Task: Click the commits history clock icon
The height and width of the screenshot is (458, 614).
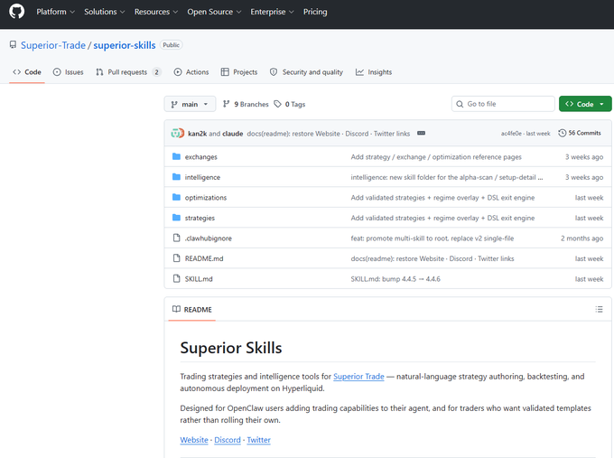Action: click(x=562, y=133)
